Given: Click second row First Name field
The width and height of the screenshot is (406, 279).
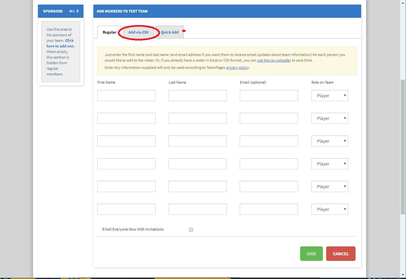Looking at the screenshot, I should 126,118.
